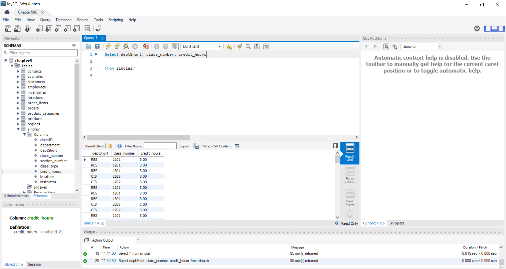Toggle word wrap in the editor
This screenshot has height=269, width=506.
[x=266, y=46]
